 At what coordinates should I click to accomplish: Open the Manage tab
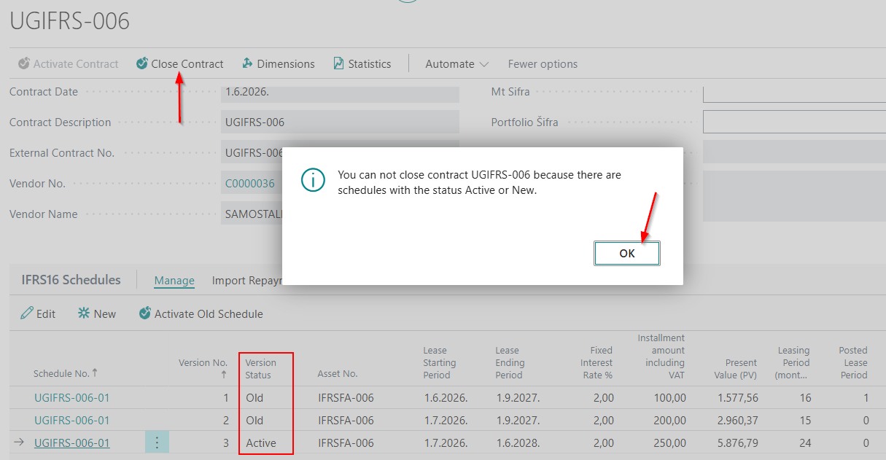point(174,280)
